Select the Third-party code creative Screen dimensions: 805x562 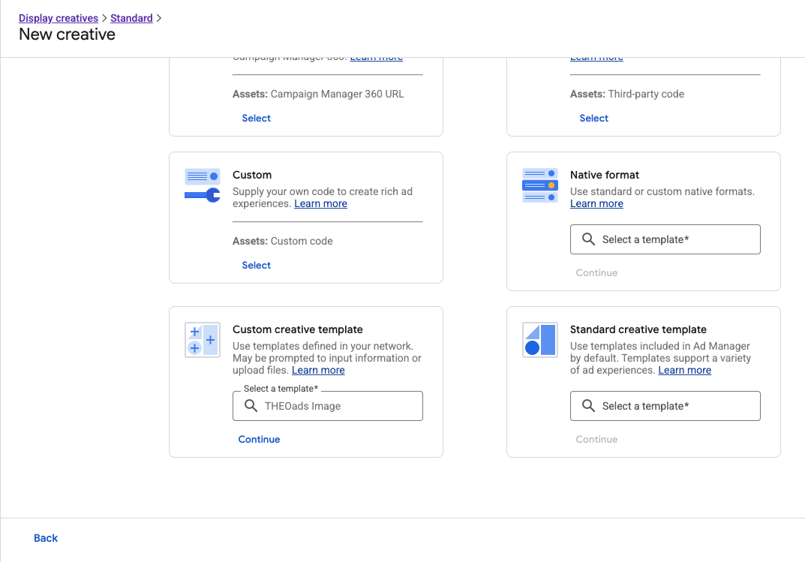click(x=593, y=118)
